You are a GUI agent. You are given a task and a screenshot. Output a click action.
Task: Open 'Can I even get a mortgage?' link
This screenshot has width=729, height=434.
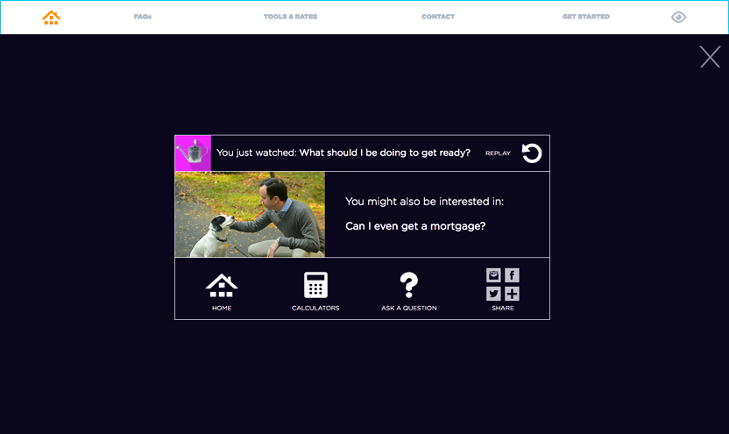(415, 226)
